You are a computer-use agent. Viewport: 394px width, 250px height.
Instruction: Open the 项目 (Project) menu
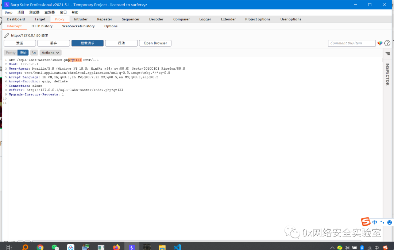pyautogui.click(x=20, y=12)
